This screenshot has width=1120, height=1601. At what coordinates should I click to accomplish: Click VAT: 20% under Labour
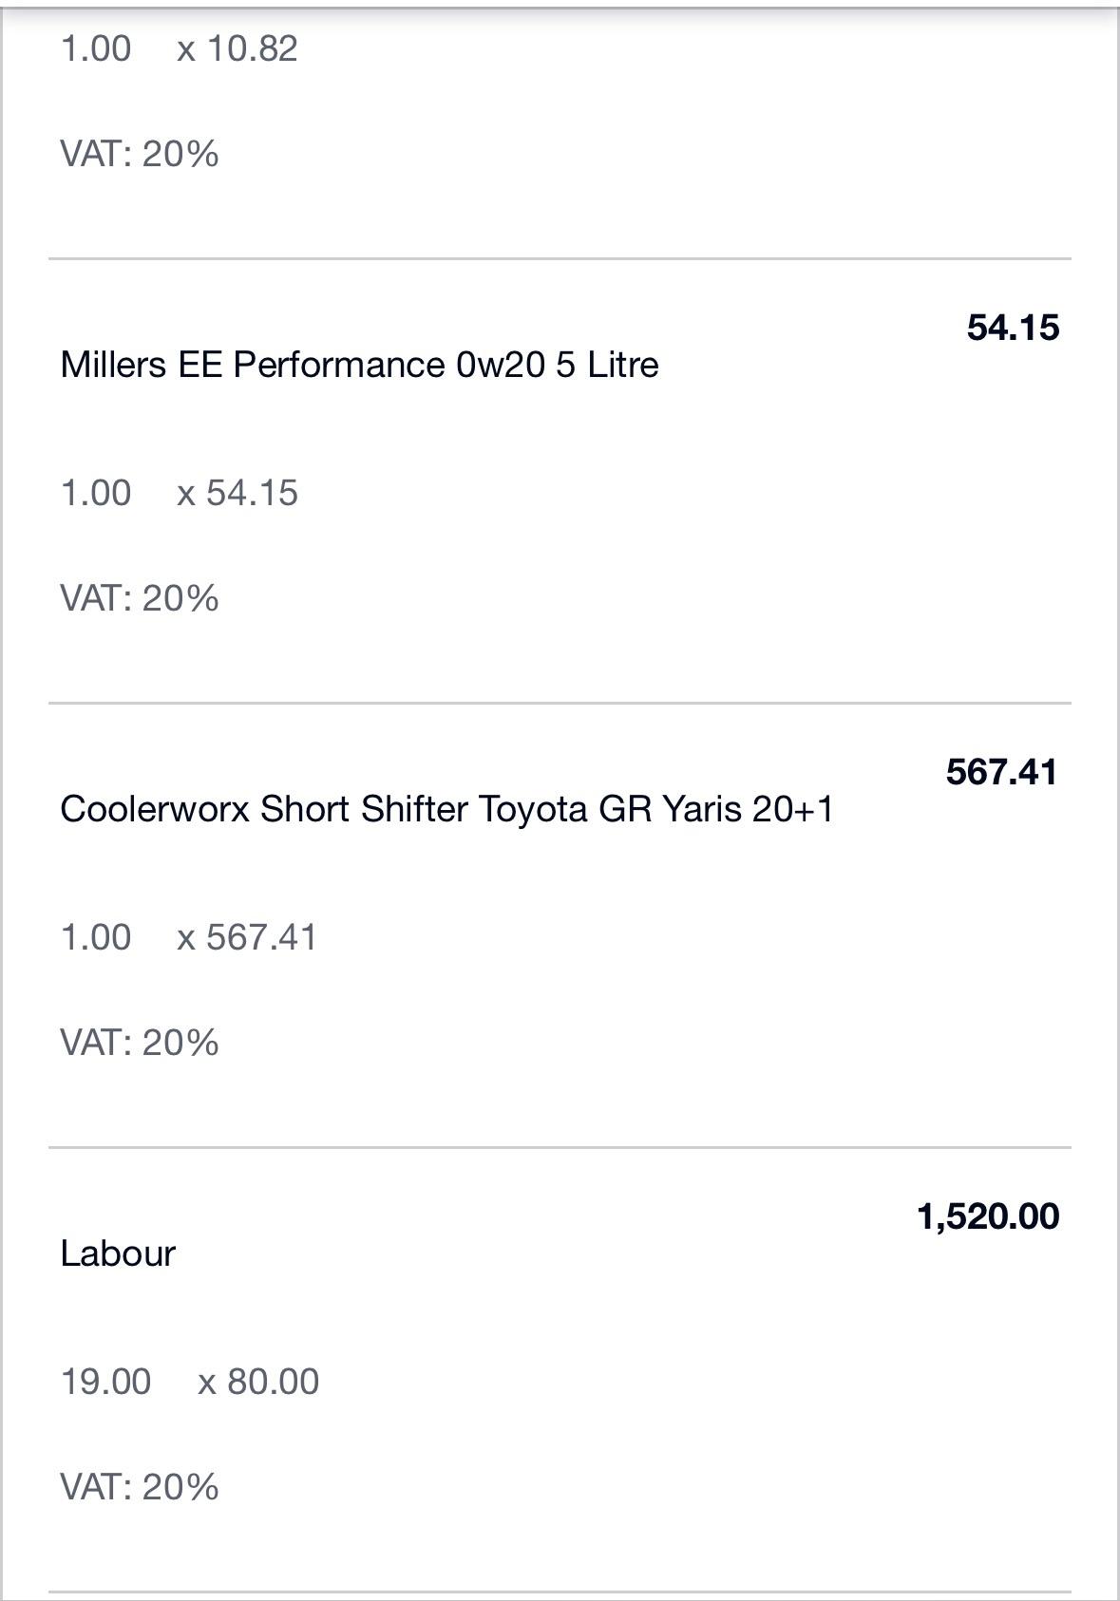[140, 1487]
